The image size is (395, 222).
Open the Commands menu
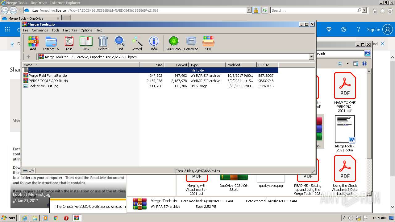(x=40, y=30)
